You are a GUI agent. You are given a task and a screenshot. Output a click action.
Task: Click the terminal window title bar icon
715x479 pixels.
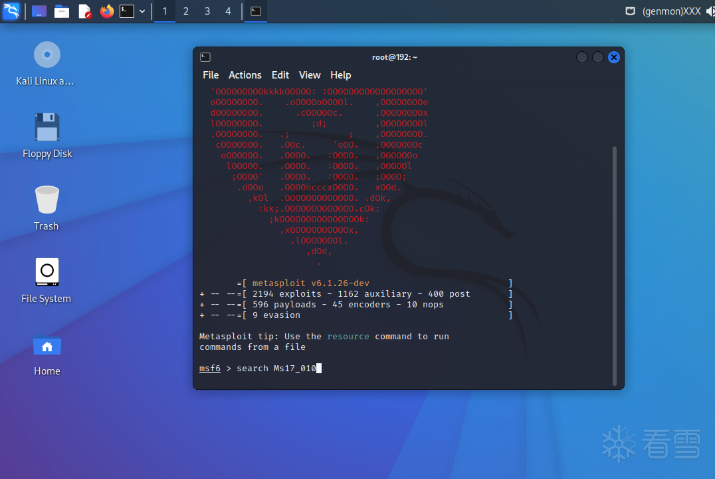[x=205, y=57]
